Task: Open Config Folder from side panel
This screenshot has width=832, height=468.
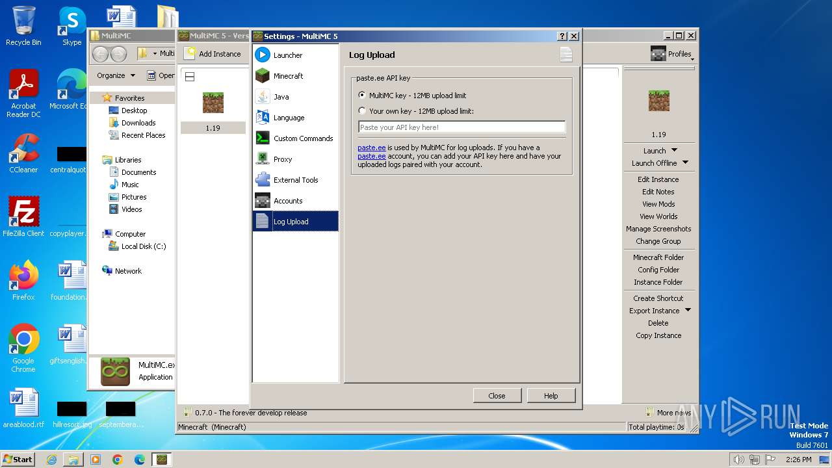Action: pyautogui.click(x=658, y=270)
